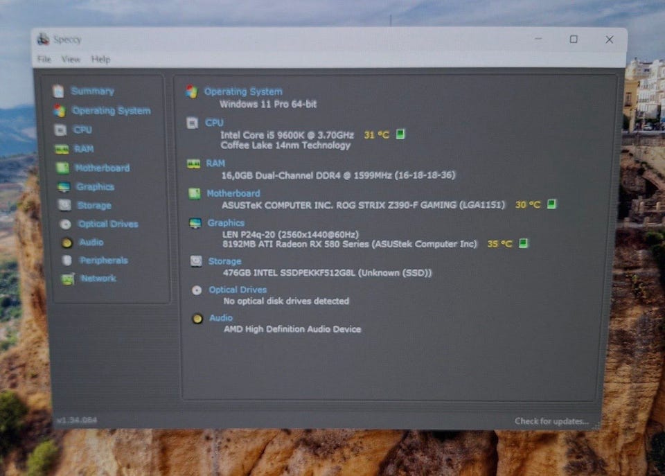Click the graphics temperature 35 °C
The image size is (665, 476).
click(500, 244)
